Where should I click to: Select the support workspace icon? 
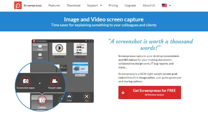[x=40, y=54]
